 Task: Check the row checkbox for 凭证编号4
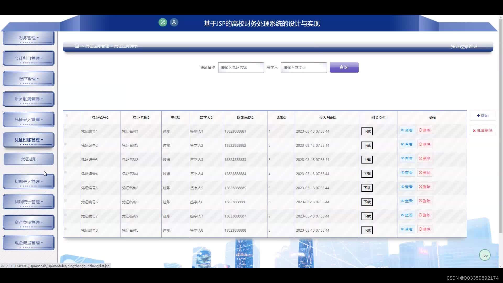(x=65, y=172)
